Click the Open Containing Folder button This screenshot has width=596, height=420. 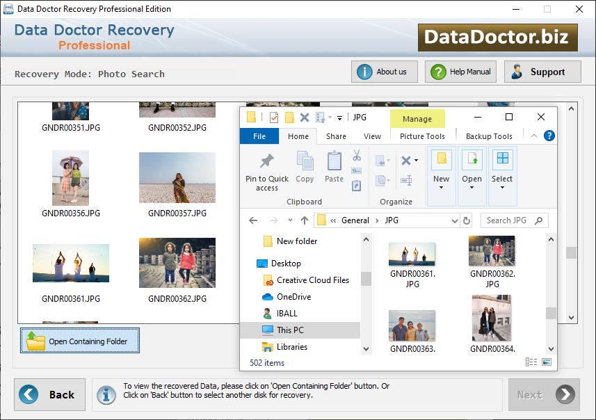pyautogui.click(x=80, y=341)
